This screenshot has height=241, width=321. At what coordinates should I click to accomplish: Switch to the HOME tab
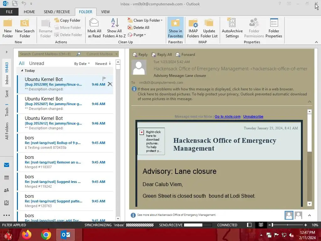click(x=29, y=12)
